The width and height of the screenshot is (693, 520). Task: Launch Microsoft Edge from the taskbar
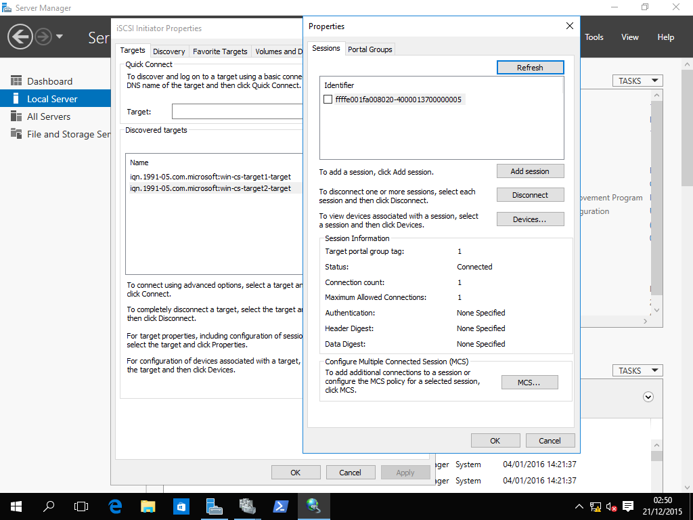[x=115, y=506]
